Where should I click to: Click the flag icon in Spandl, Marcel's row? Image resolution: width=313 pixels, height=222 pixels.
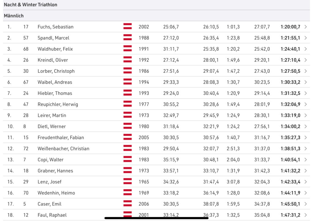(x=127, y=38)
